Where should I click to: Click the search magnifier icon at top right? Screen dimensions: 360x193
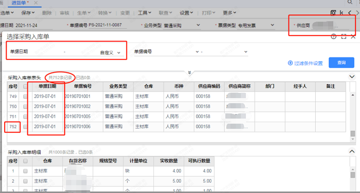coord(350,2)
